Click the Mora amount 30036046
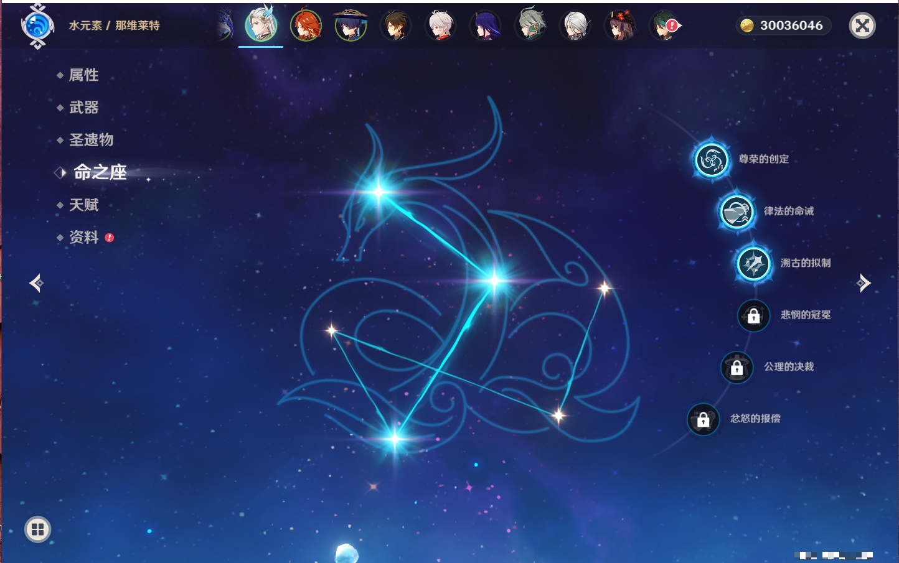The width and height of the screenshot is (899, 563). point(791,26)
